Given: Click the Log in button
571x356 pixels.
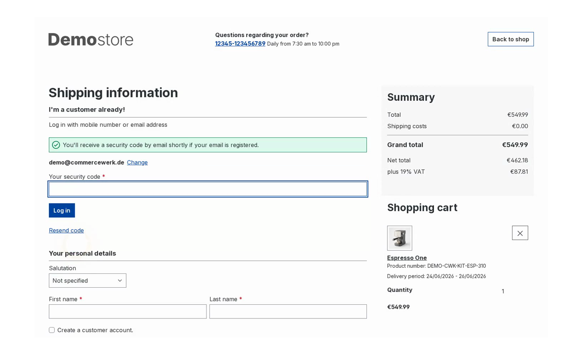Looking at the screenshot, I should (62, 210).
